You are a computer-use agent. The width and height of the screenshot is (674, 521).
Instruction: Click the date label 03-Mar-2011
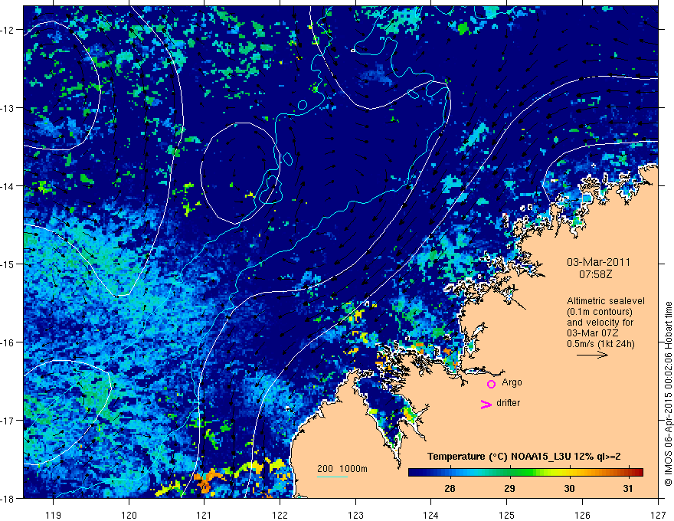598,262
